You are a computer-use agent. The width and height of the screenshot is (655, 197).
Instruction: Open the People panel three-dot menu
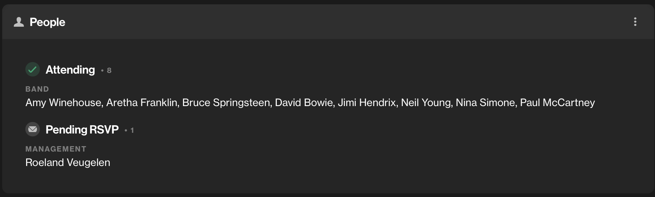[635, 22]
